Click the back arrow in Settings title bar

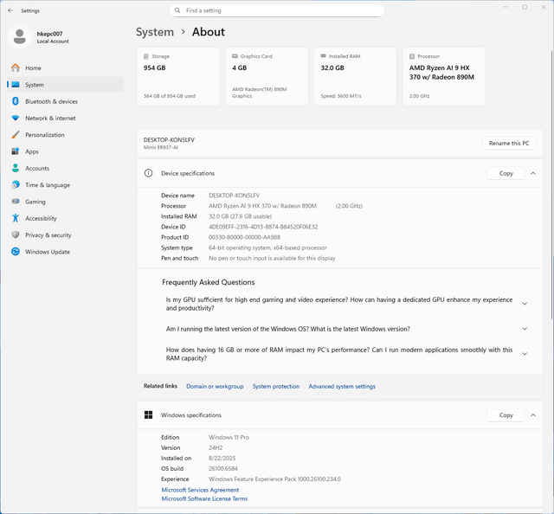tap(10, 10)
